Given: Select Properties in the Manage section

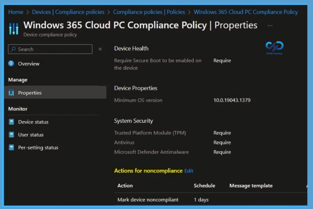Looking at the screenshot, I should pyautogui.click(x=55, y=93).
